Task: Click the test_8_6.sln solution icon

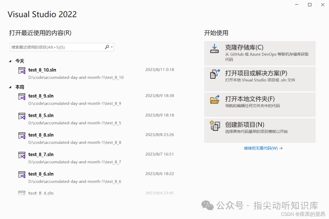Action: [22, 175]
